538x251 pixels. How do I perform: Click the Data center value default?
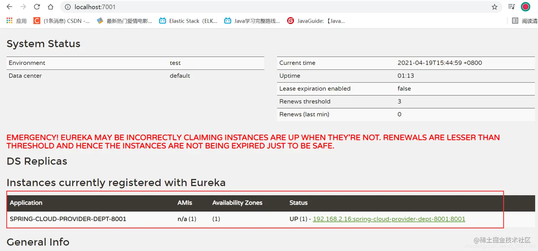180,76
